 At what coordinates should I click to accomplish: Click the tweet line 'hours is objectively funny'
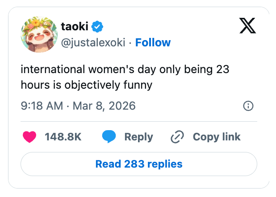click(87, 85)
